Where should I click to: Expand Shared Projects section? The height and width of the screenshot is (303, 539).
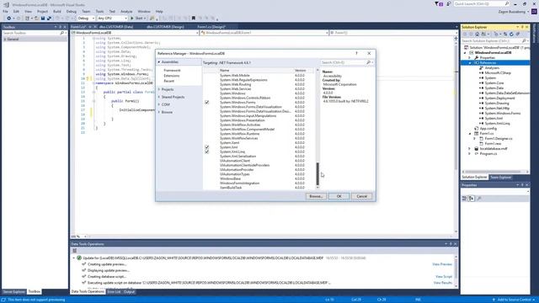(x=159, y=97)
